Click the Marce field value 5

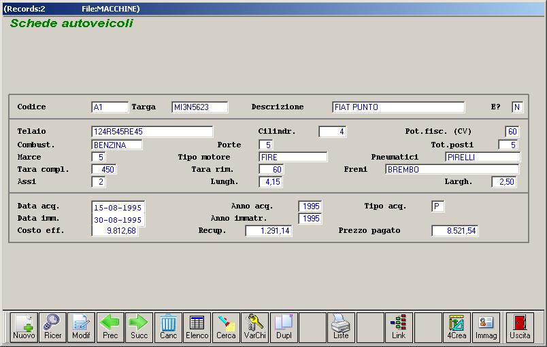click(x=99, y=157)
